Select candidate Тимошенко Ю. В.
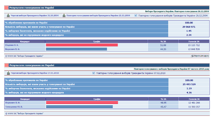The height and width of the screenshot is (120, 213). point(13,107)
